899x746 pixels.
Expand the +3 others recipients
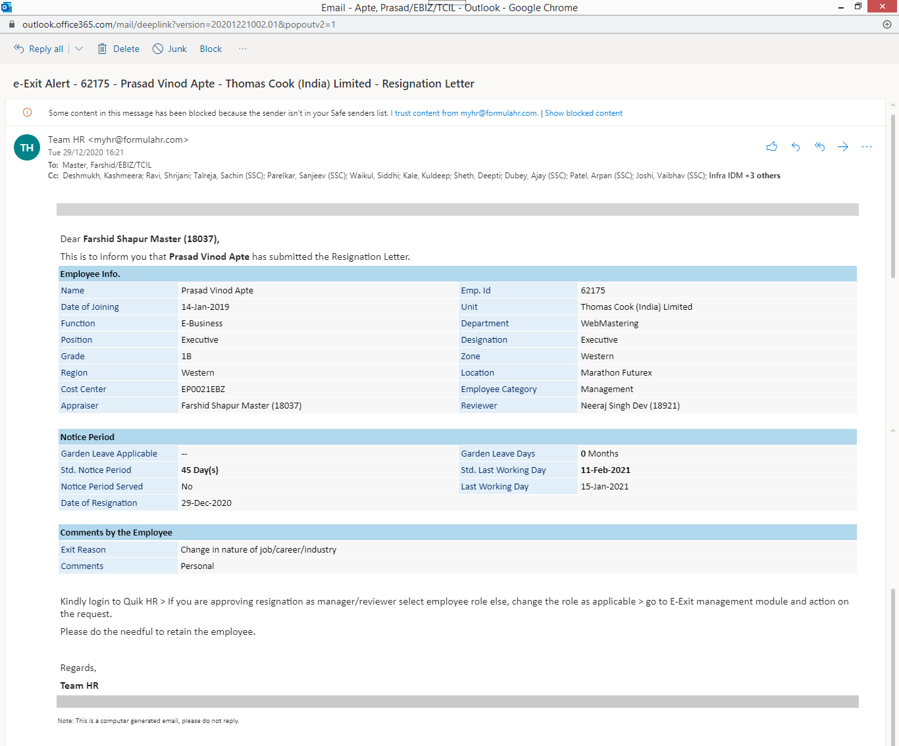[x=762, y=176]
